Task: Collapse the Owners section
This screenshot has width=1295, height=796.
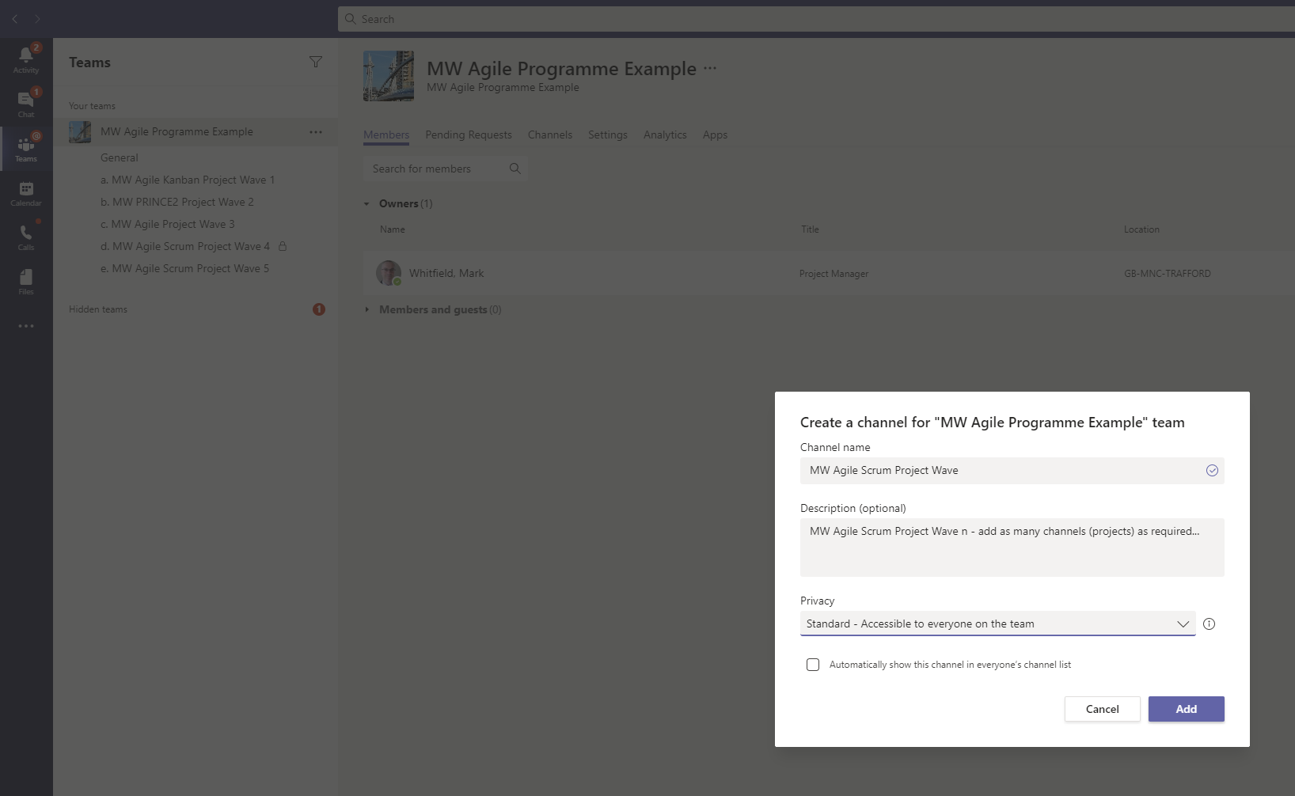Action: tap(367, 204)
